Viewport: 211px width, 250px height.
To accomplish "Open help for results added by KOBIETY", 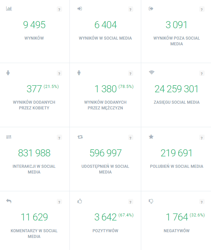I will click(x=59, y=73).
